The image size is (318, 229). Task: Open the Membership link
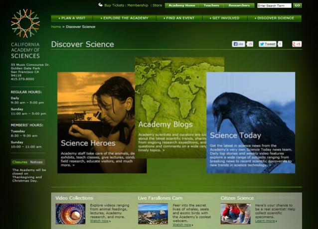point(138,5)
